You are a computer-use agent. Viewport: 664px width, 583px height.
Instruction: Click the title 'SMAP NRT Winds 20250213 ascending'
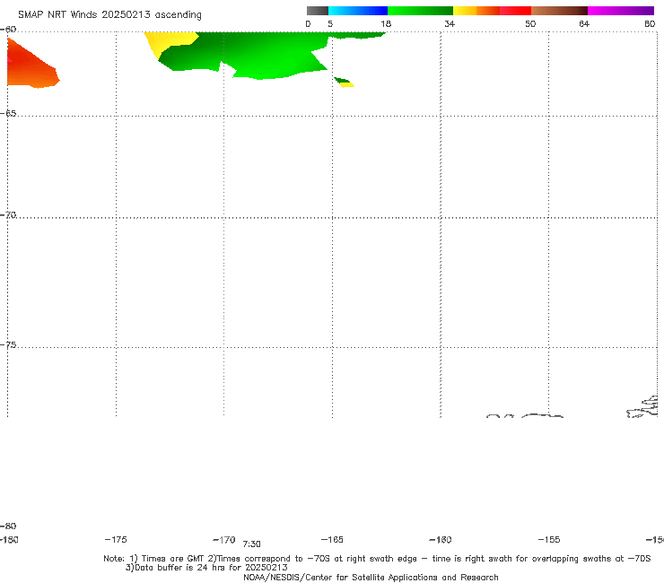tap(109, 14)
